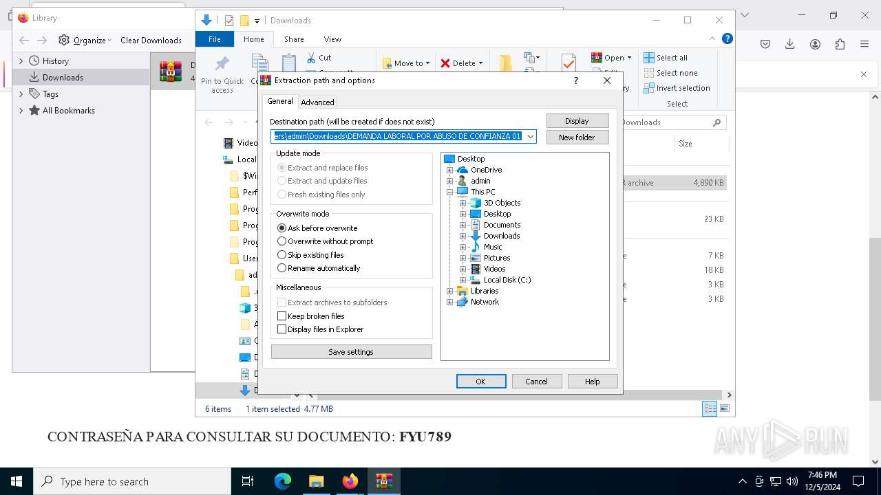Viewport: 881px width, 495px height.
Task: Switch to details view in Explorer status bar
Action: [x=710, y=409]
